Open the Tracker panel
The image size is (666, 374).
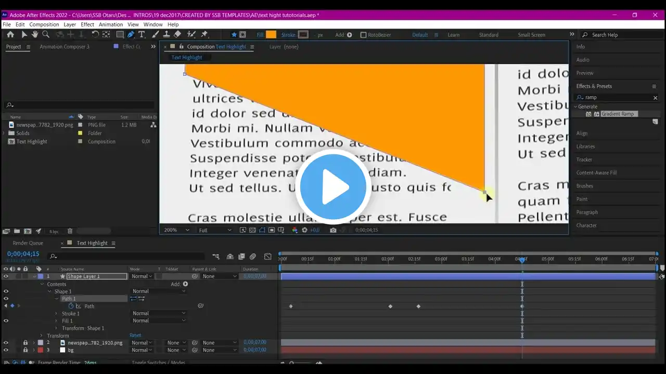584,159
